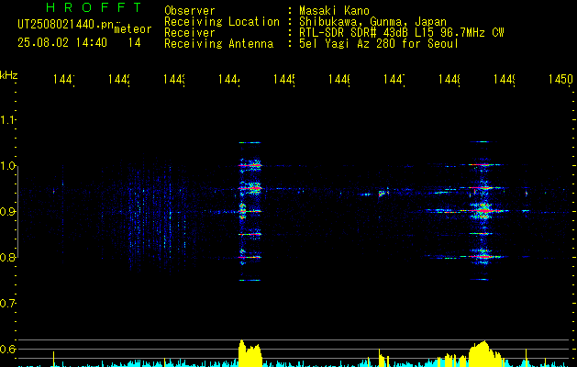The image size is (577, 367).
Task: Click the count 14 beside the time
Action: (134, 43)
